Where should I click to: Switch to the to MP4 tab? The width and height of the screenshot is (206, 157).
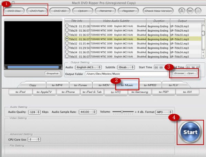[x=57, y=85]
